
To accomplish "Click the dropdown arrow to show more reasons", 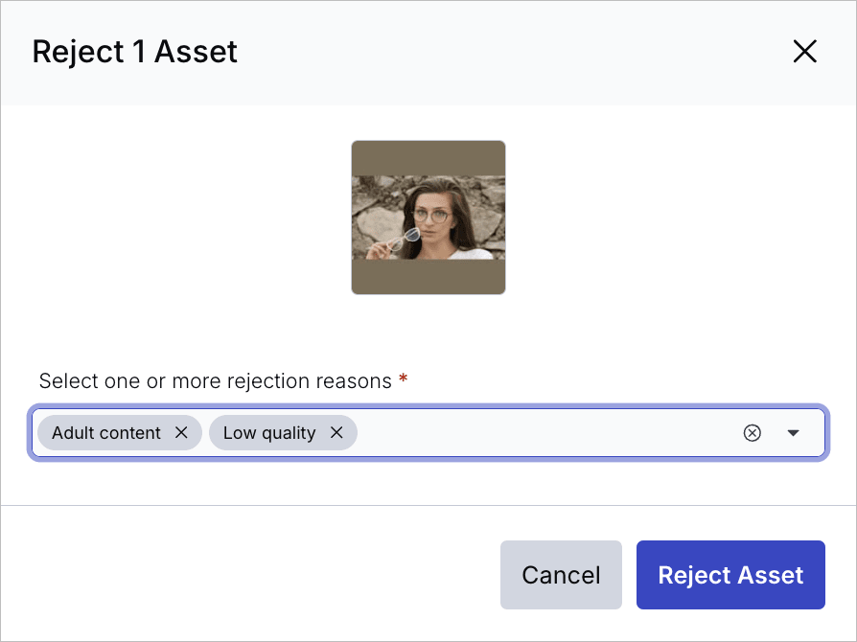I will click(794, 433).
